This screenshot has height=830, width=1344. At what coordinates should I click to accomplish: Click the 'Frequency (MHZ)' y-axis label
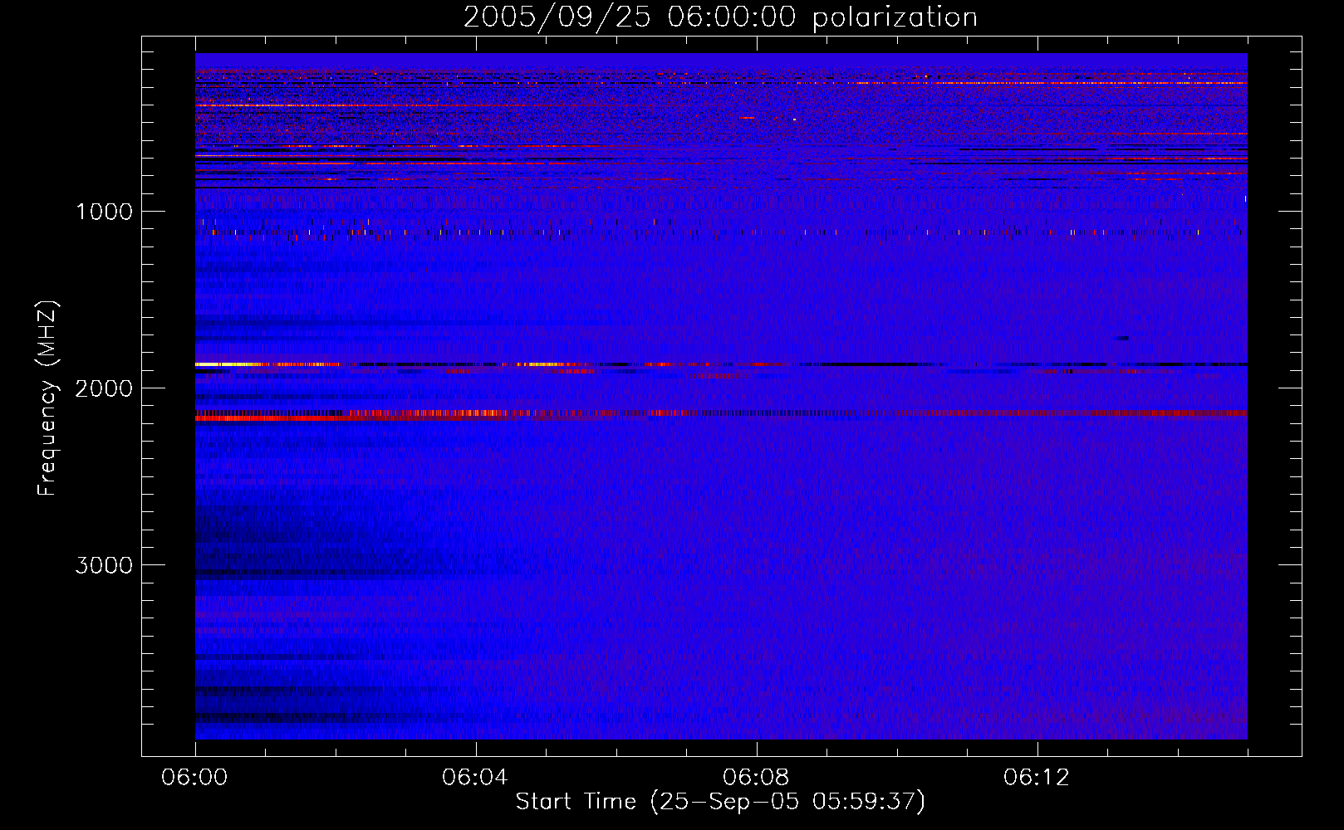click(x=47, y=398)
